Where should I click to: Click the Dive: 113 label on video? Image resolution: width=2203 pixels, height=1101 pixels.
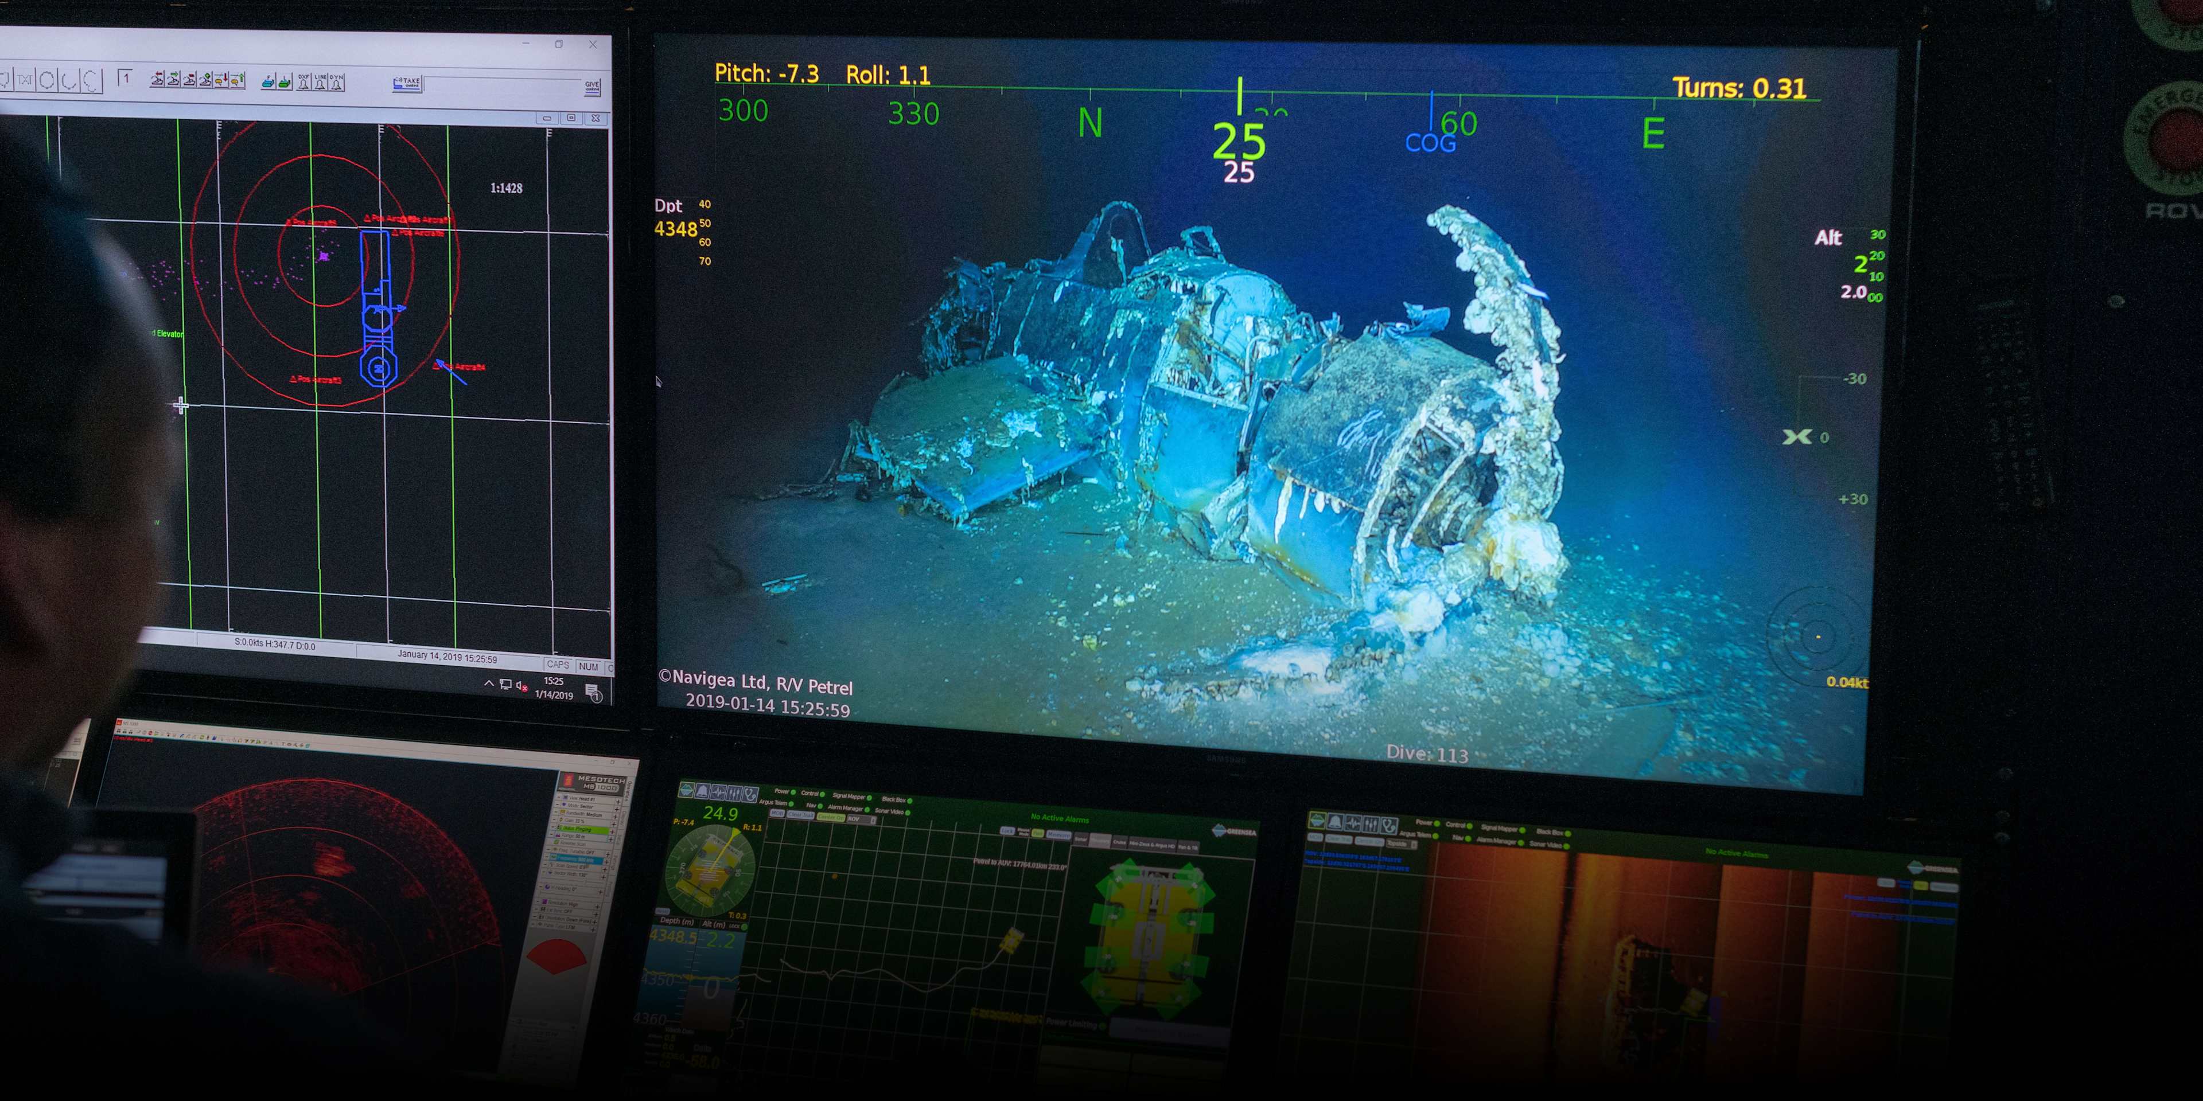(1426, 754)
